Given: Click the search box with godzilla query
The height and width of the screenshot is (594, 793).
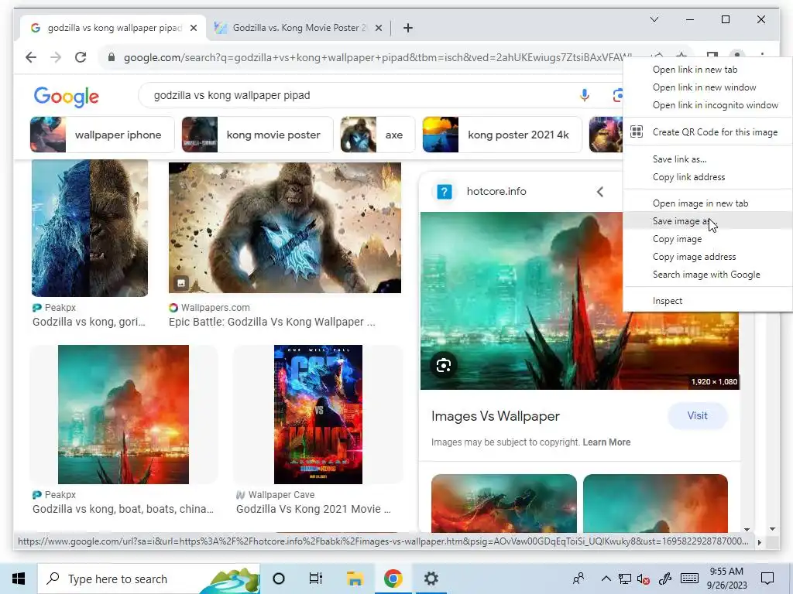Looking at the screenshot, I should point(354,95).
